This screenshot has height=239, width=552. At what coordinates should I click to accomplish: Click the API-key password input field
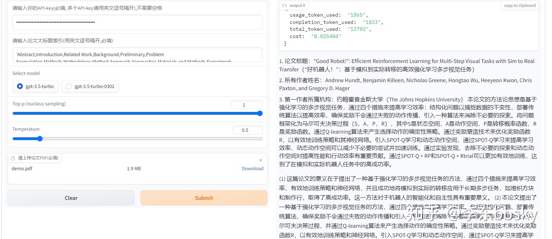coord(137,22)
